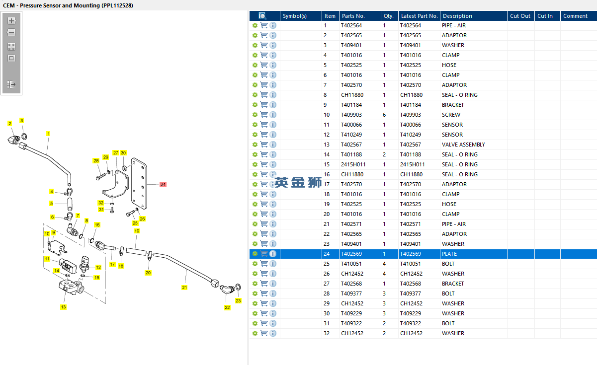Image resolution: width=597 pixels, height=365 pixels.
Task: Click the Cut Out column header
Action: 520,16
